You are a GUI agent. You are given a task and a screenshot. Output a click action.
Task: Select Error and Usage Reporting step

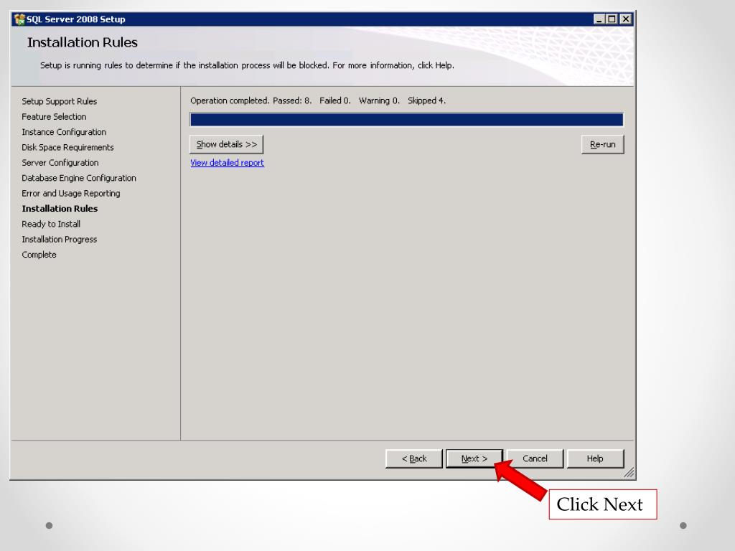[71, 194]
